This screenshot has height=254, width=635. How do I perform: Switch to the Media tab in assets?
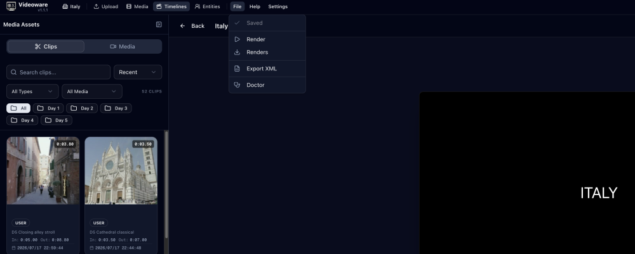(x=123, y=46)
